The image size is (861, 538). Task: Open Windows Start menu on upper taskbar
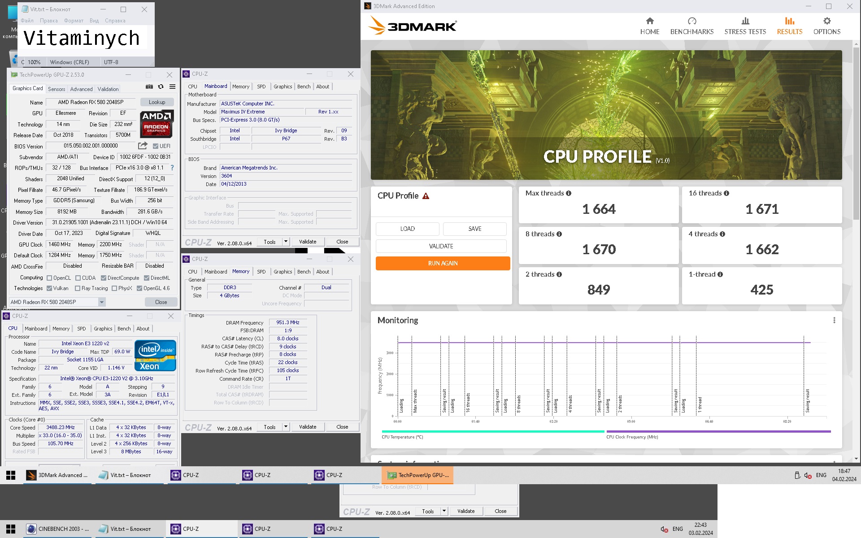(11, 475)
